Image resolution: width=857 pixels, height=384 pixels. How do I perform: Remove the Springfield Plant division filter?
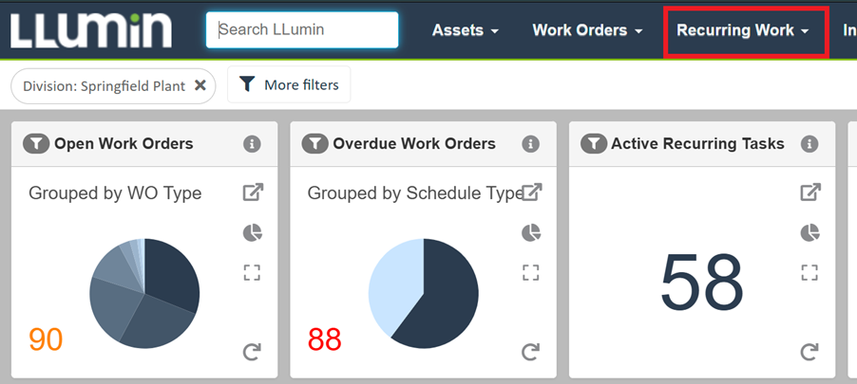pyautogui.click(x=200, y=85)
